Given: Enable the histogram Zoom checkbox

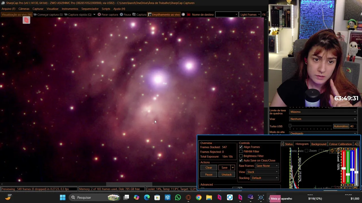Looking at the screenshot, I should click(307, 151).
